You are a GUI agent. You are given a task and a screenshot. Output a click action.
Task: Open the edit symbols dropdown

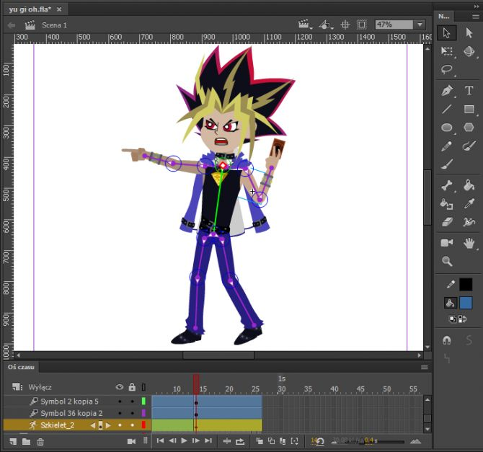[x=328, y=25]
